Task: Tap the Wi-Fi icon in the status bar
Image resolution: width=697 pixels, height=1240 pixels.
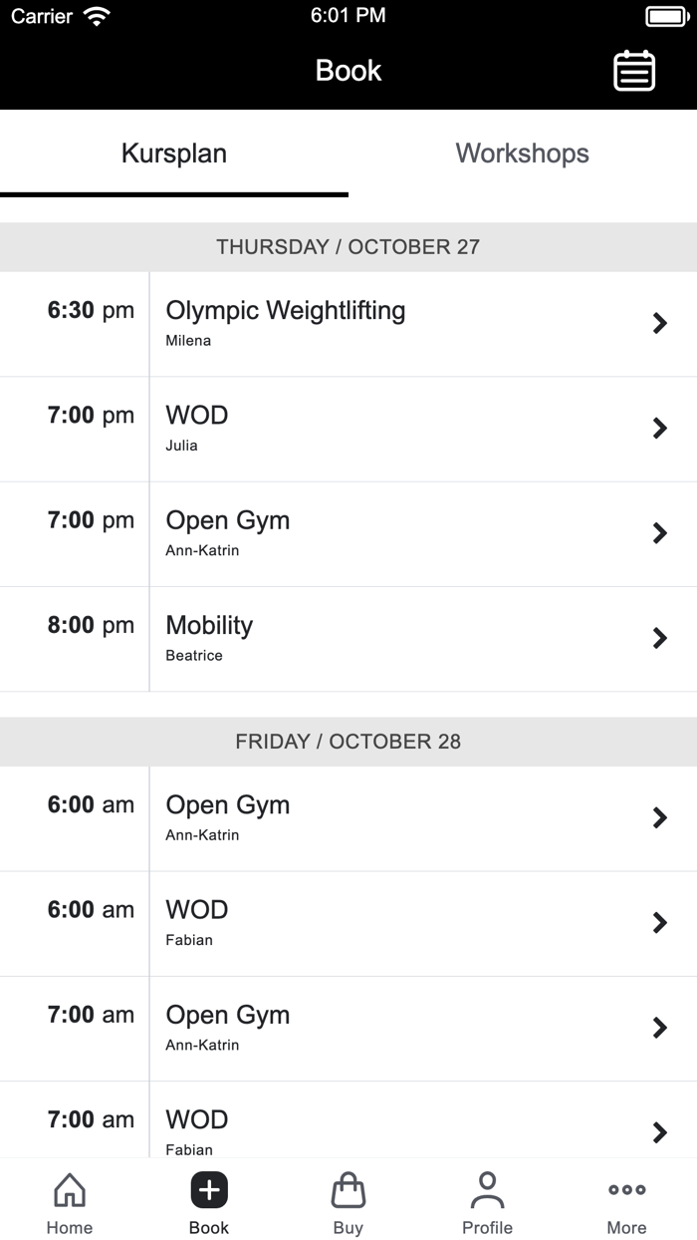Action: coord(95,15)
